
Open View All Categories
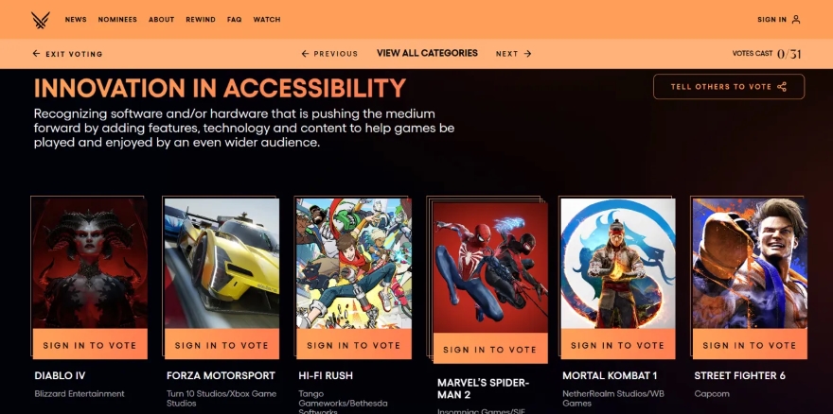pos(427,53)
